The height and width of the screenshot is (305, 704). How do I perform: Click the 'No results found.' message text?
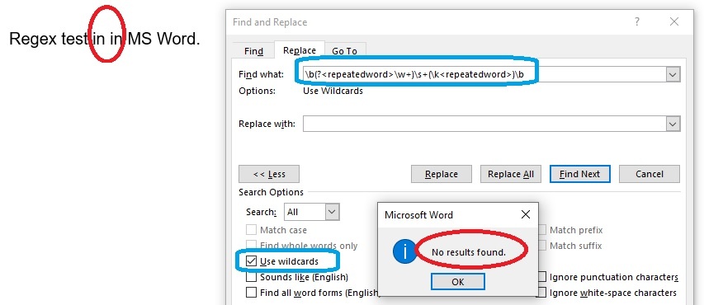469,252
